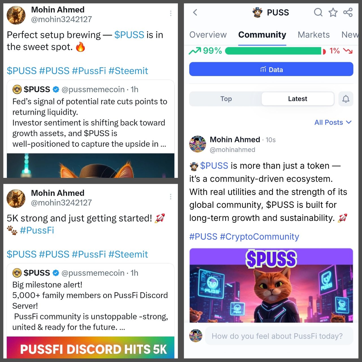This screenshot has width=362, height=362.
Task: Switch to the Overview tab
Action: tap(208, 35)
